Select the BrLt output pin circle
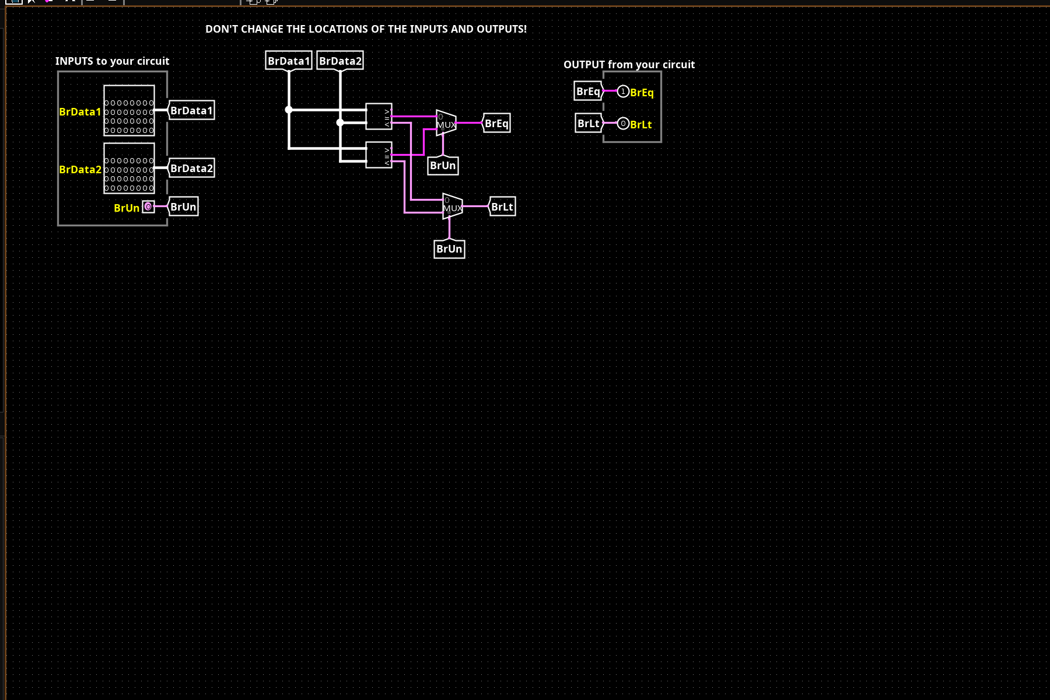This screenshot has height=700, width=1050. pos(623,124)
